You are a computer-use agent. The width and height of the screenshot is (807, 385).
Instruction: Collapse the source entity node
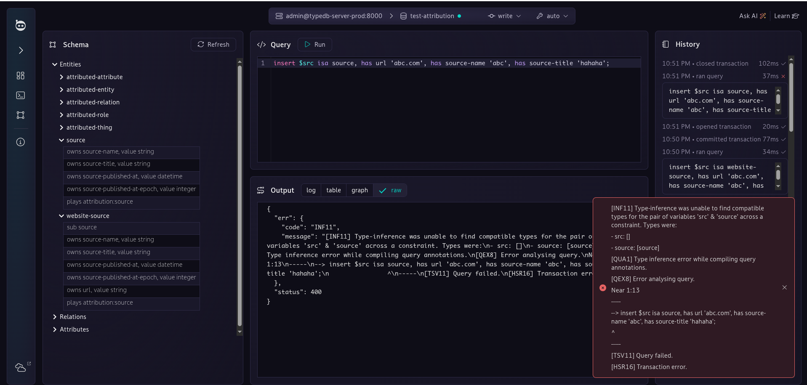61,140
